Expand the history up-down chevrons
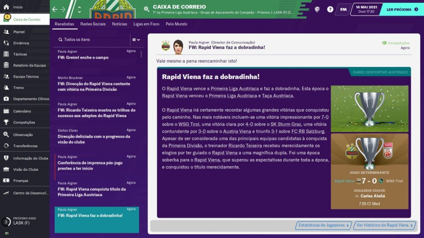 click(x=79, y=9)
